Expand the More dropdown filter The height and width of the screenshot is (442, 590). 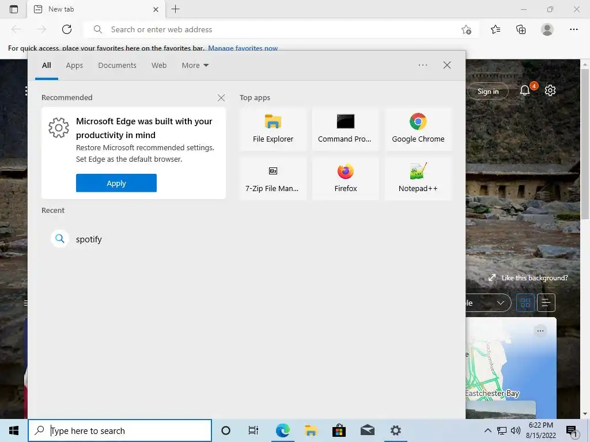point(195,66)
